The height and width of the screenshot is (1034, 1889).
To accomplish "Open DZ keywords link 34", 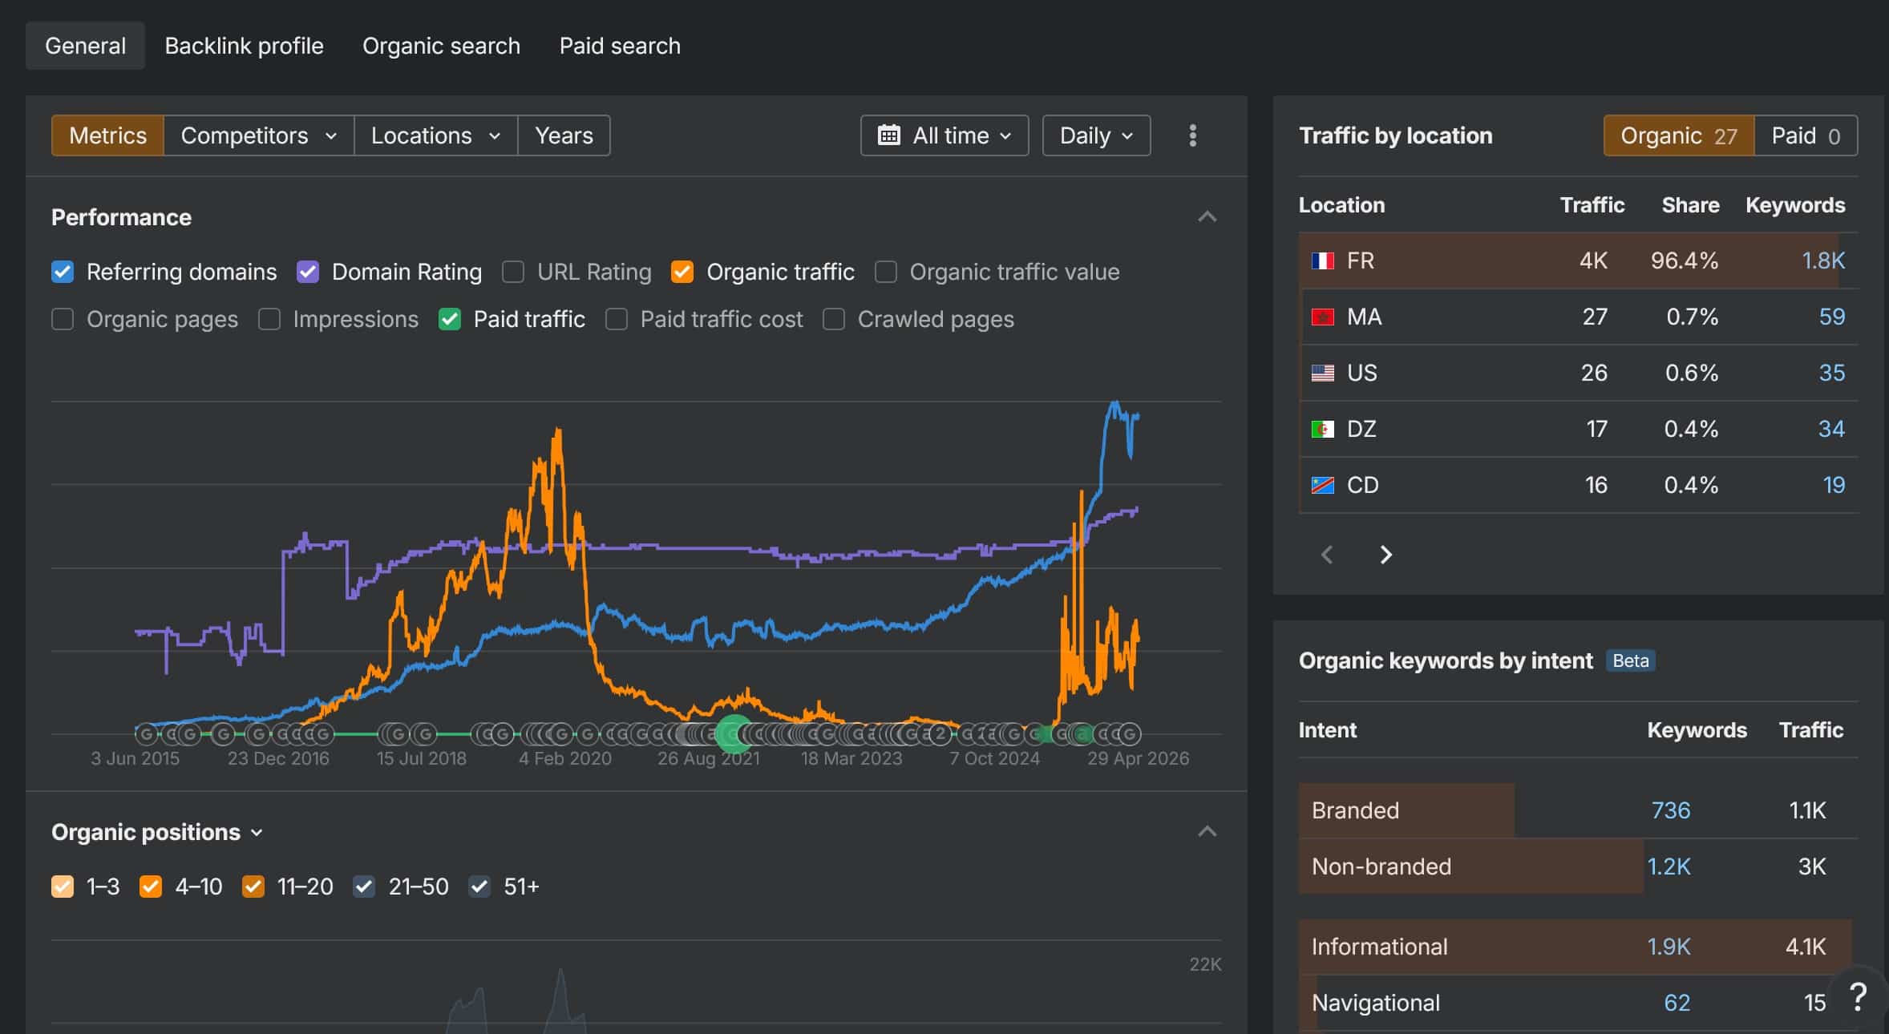I will 1832,430.
